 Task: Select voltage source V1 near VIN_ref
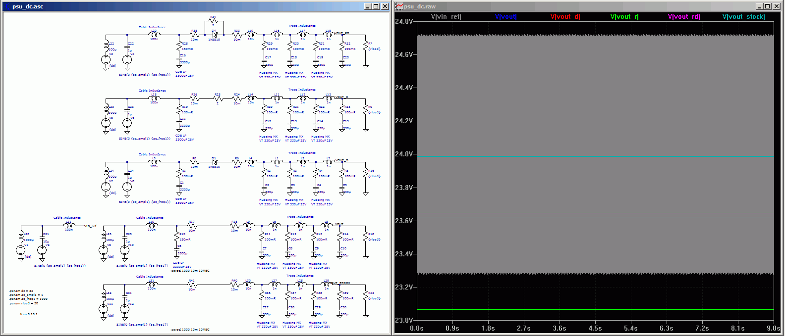click(x=21, y=250)
